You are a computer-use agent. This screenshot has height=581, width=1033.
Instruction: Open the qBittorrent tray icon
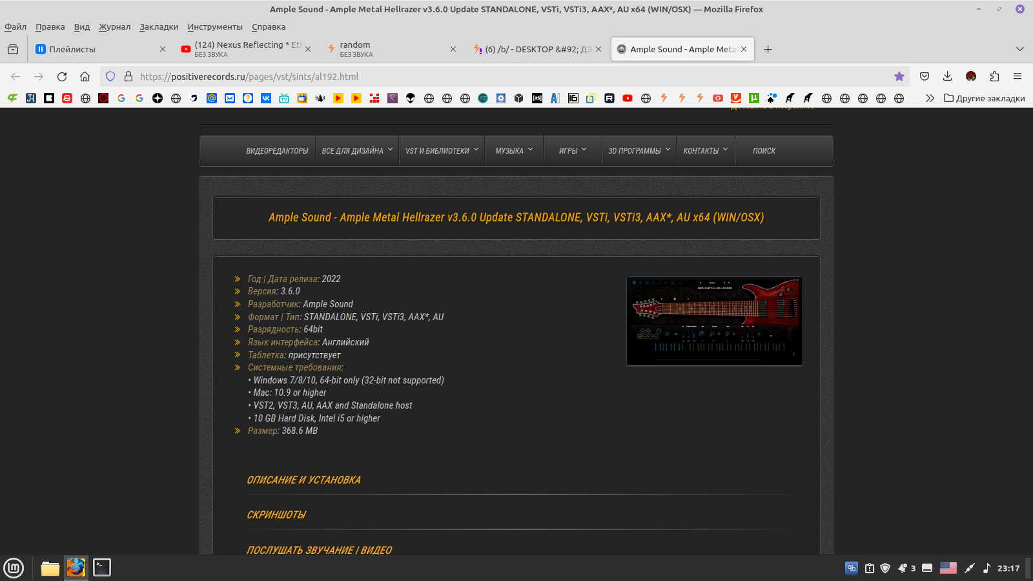[x=852, y=568]
